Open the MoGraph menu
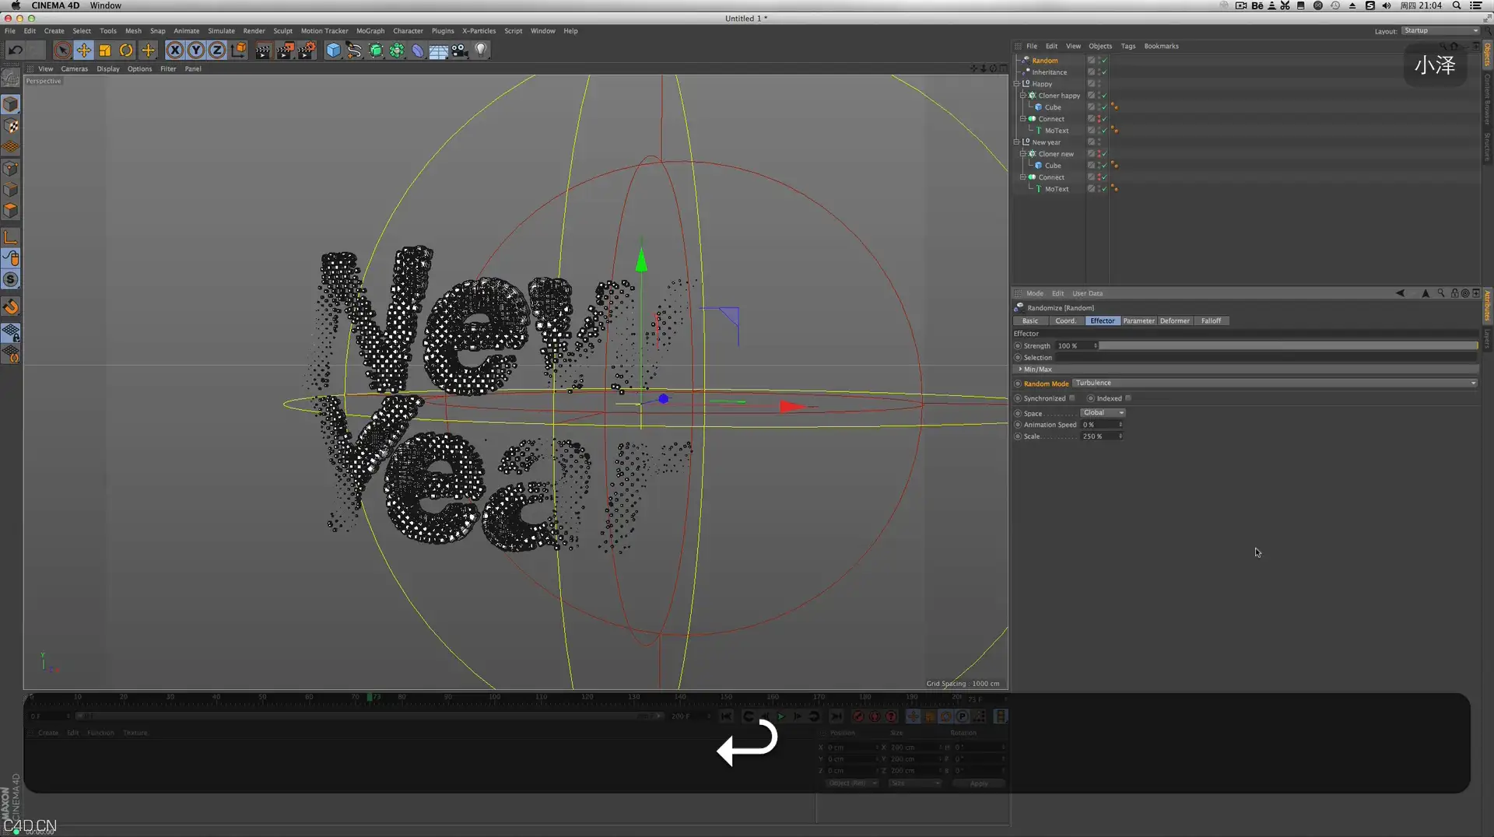This screenshot has width=1494, height=837. [370, 31]
